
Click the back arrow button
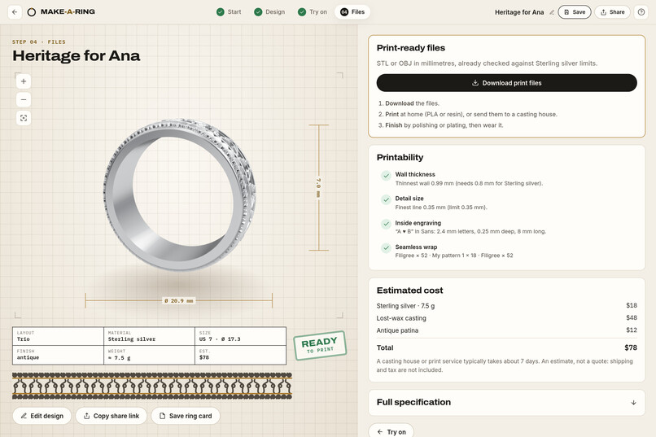[15, 12]
